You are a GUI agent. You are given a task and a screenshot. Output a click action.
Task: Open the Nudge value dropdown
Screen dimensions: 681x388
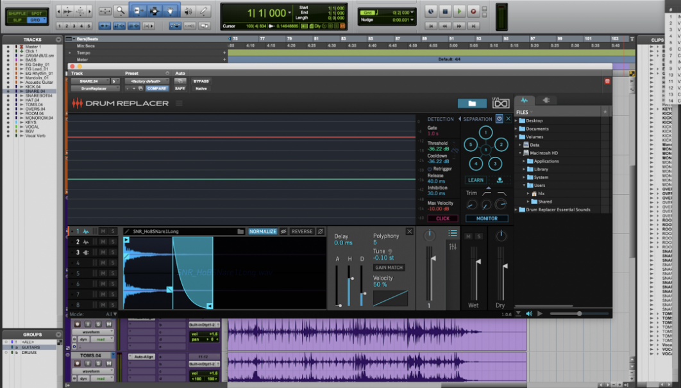click(412, 19)
